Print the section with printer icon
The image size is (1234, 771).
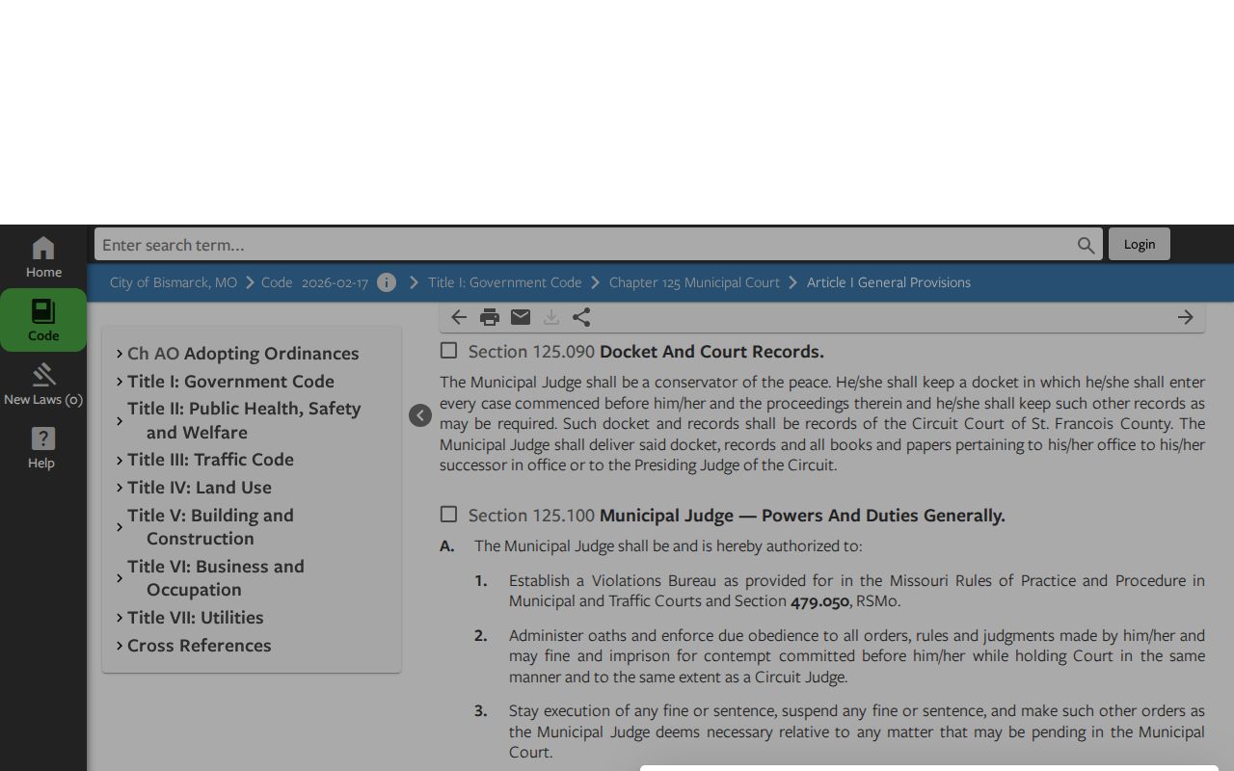click(490, 317)
